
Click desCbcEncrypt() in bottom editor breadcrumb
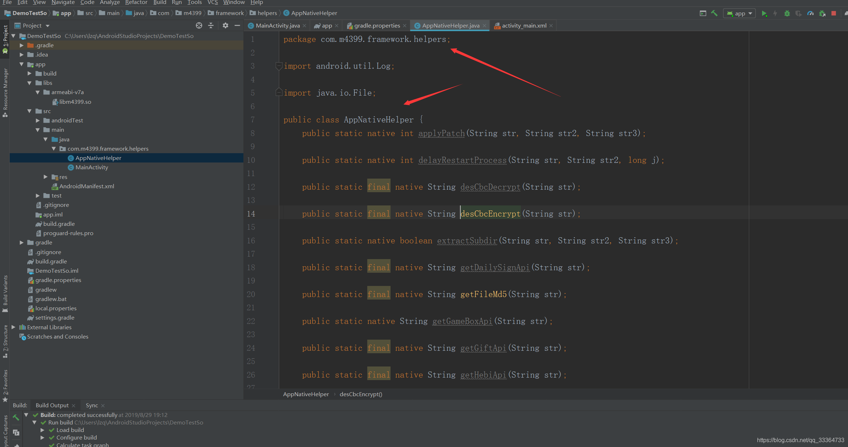coord(361,394)
